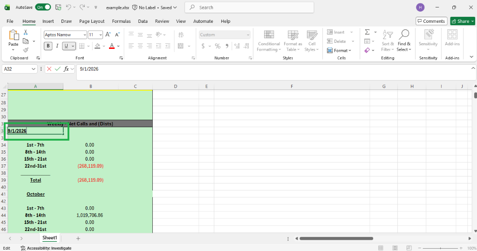Toggle the AutoSave switch
Viewport: 477px width, 251px height.
click(x=43, y=7)
